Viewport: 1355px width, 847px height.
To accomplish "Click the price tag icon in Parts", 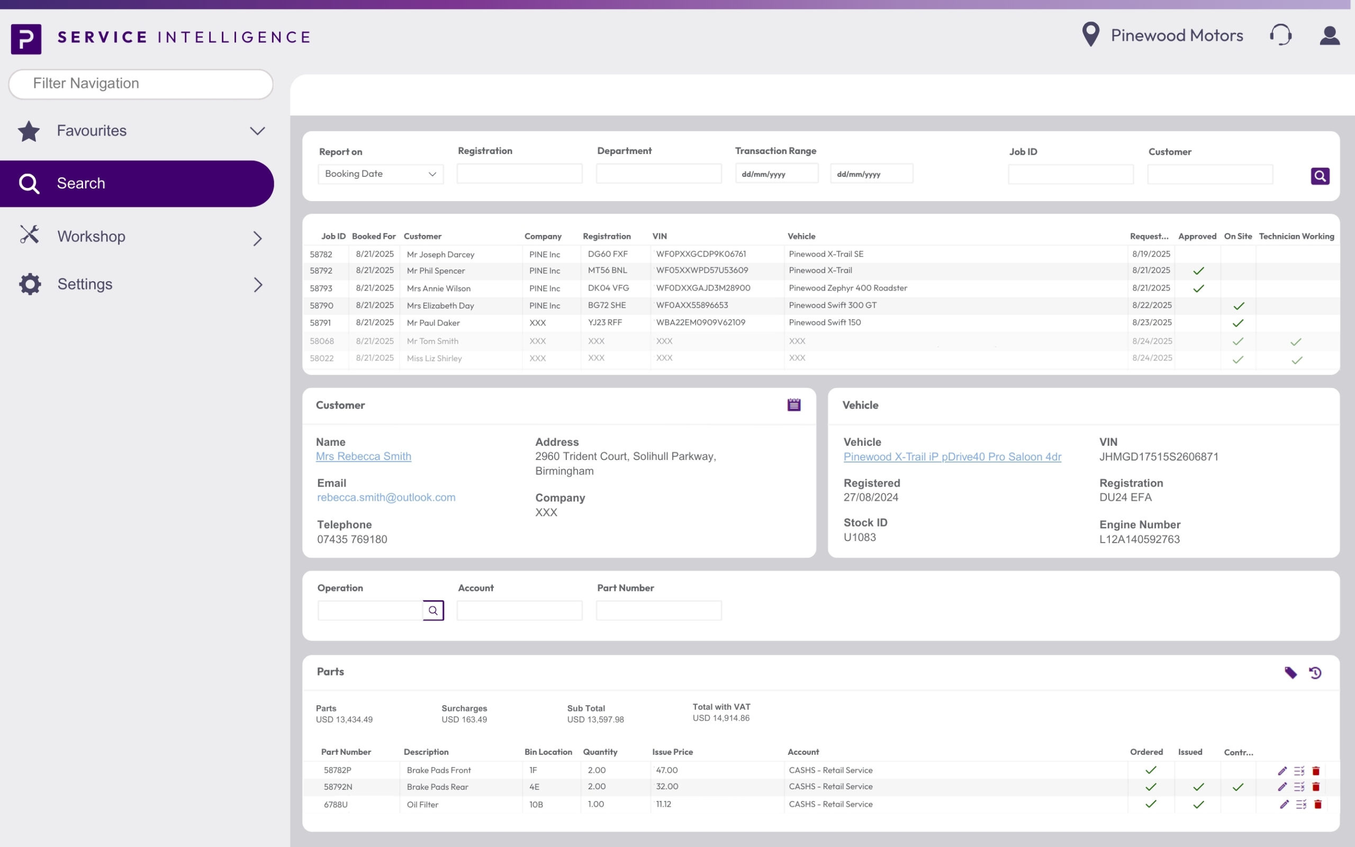I will coord(1290,672).
